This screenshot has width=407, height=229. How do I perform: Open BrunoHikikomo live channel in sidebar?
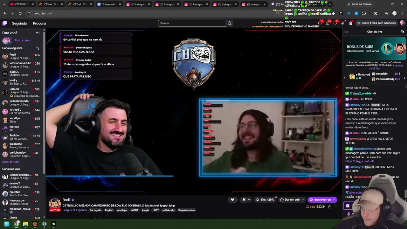[x=22, y=177]
